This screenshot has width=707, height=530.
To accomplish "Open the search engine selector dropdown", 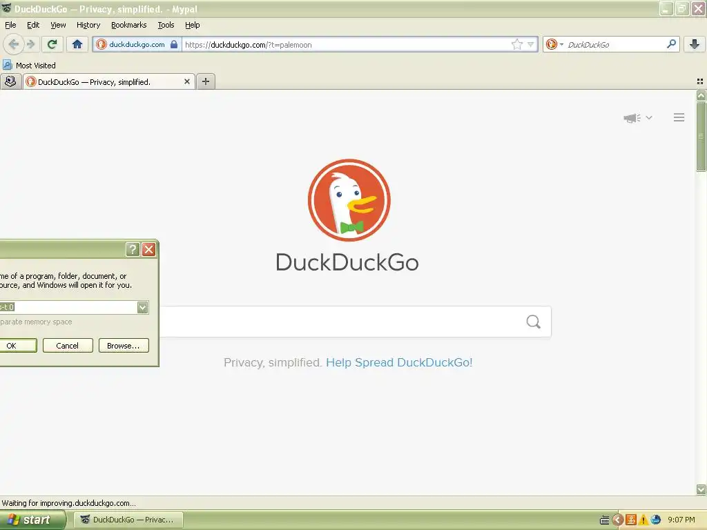I will [554, 44].
